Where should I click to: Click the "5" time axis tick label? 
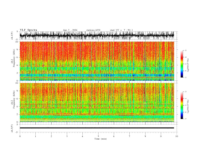click(x=98, y=136)
